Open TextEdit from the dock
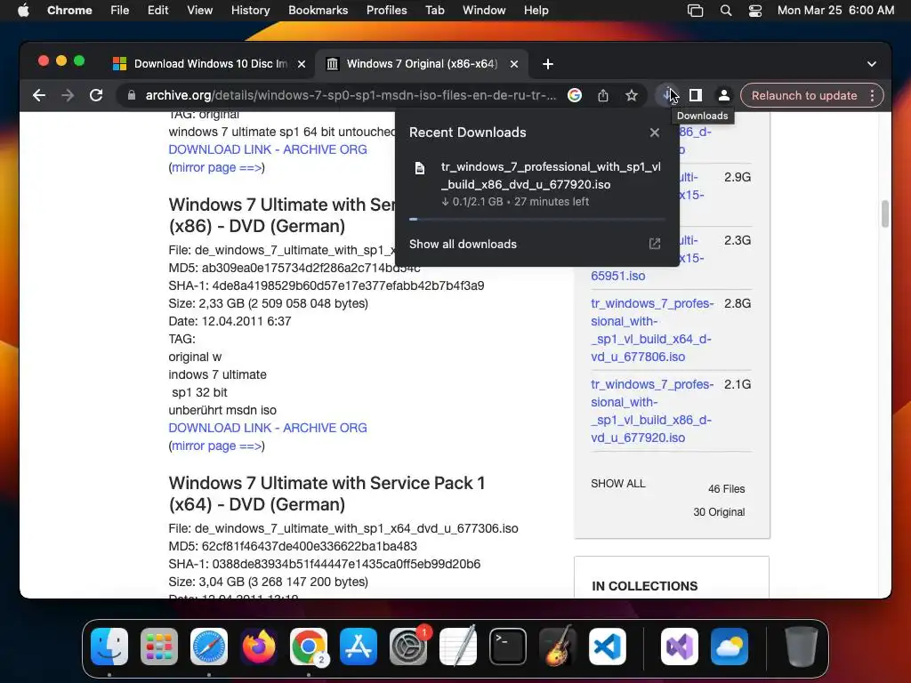Image resolution: width=911 pixels, height=683 pixels. 458,647
